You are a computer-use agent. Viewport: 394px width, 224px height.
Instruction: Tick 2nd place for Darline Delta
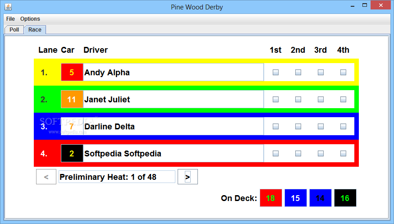298,126
